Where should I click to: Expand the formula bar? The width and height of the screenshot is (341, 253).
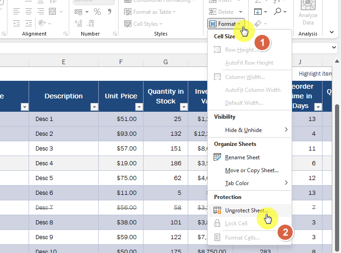coord(334,47)
